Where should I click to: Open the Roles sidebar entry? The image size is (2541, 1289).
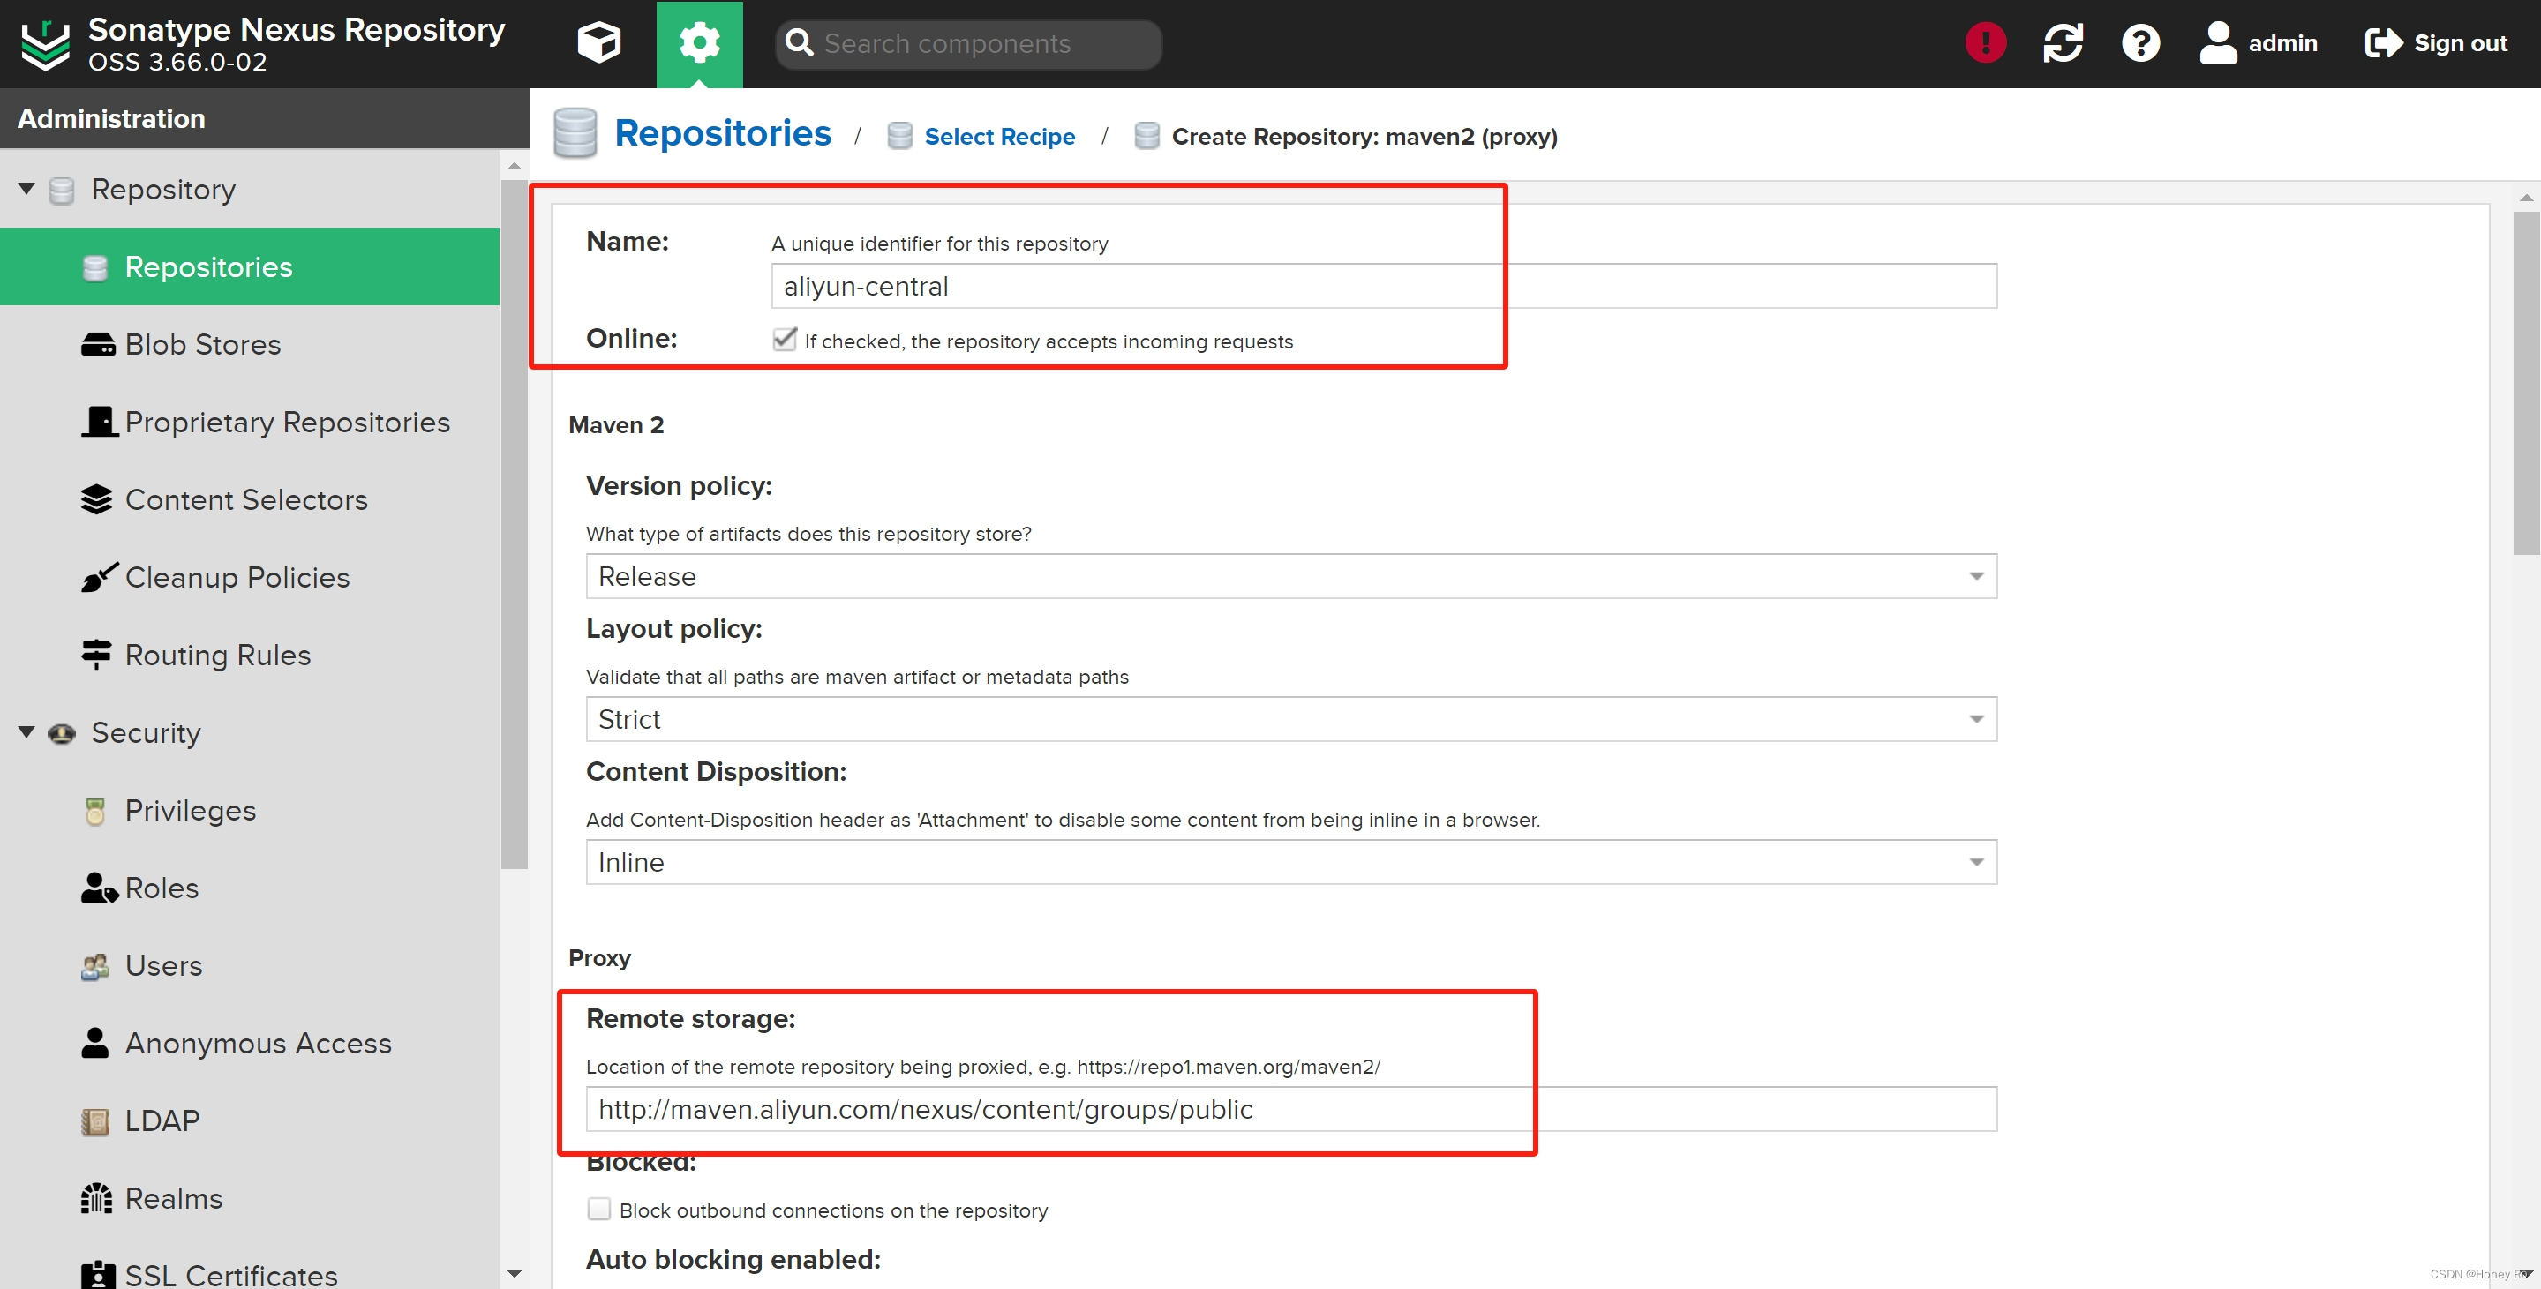coord(250,888)
